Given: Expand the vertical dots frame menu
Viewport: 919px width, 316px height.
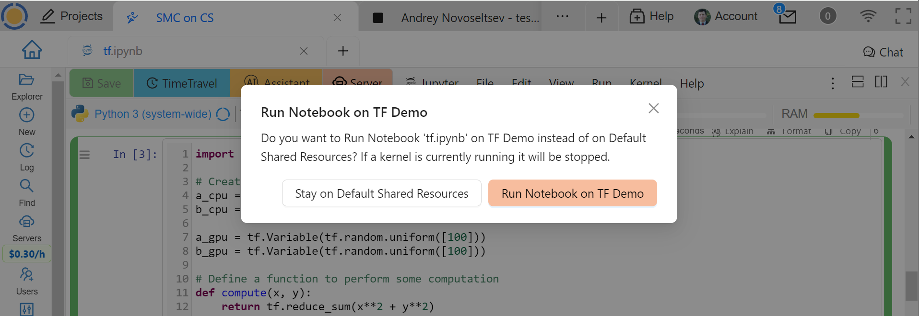Looking at the screenshot, I should (x=833, y=83).
